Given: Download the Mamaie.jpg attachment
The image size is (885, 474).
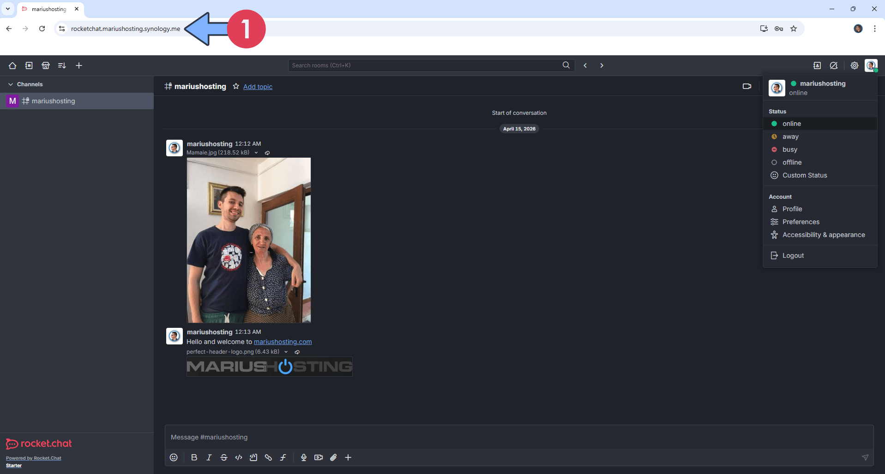Looking at the screenshot, I should 267,153.
